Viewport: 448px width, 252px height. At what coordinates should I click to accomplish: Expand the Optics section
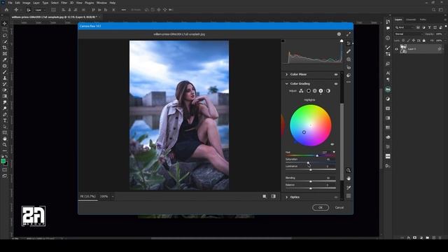(x=286, y=197)
